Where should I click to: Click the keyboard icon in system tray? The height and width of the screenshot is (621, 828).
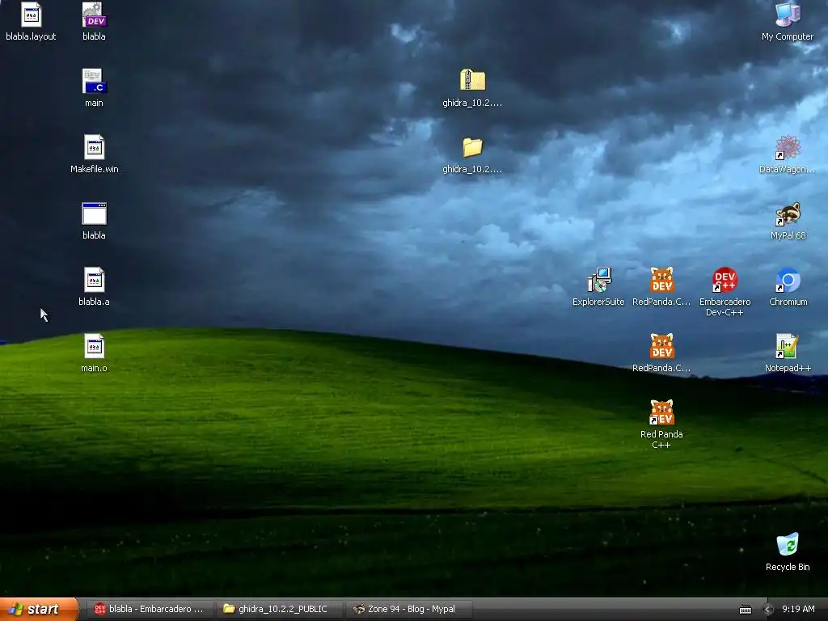pyautogui.click(x=745, y=610)
